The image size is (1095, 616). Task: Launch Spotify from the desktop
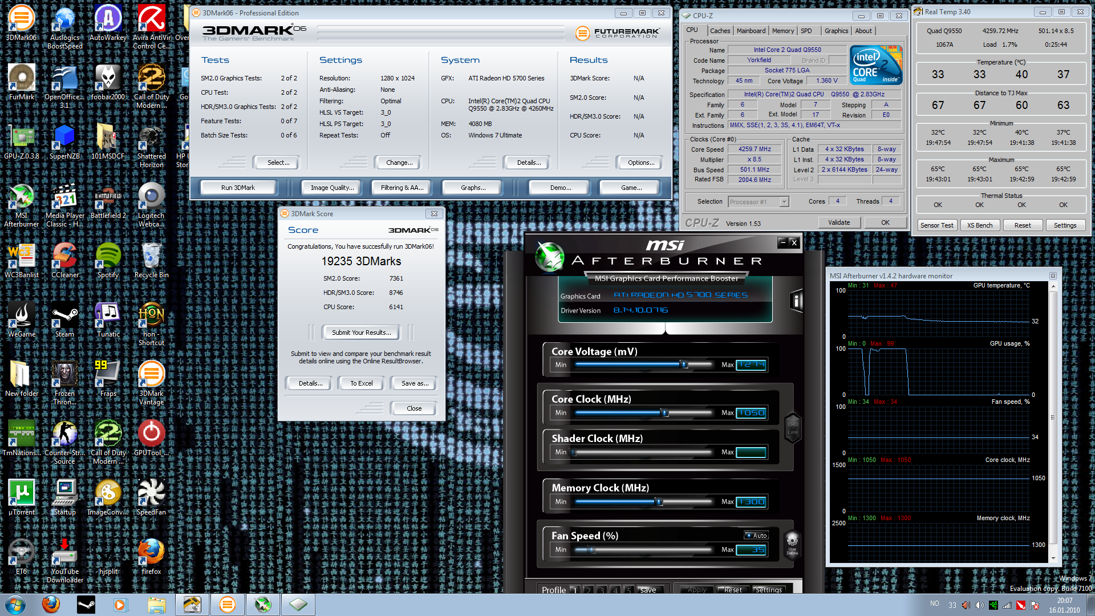[x=108, y=260]
